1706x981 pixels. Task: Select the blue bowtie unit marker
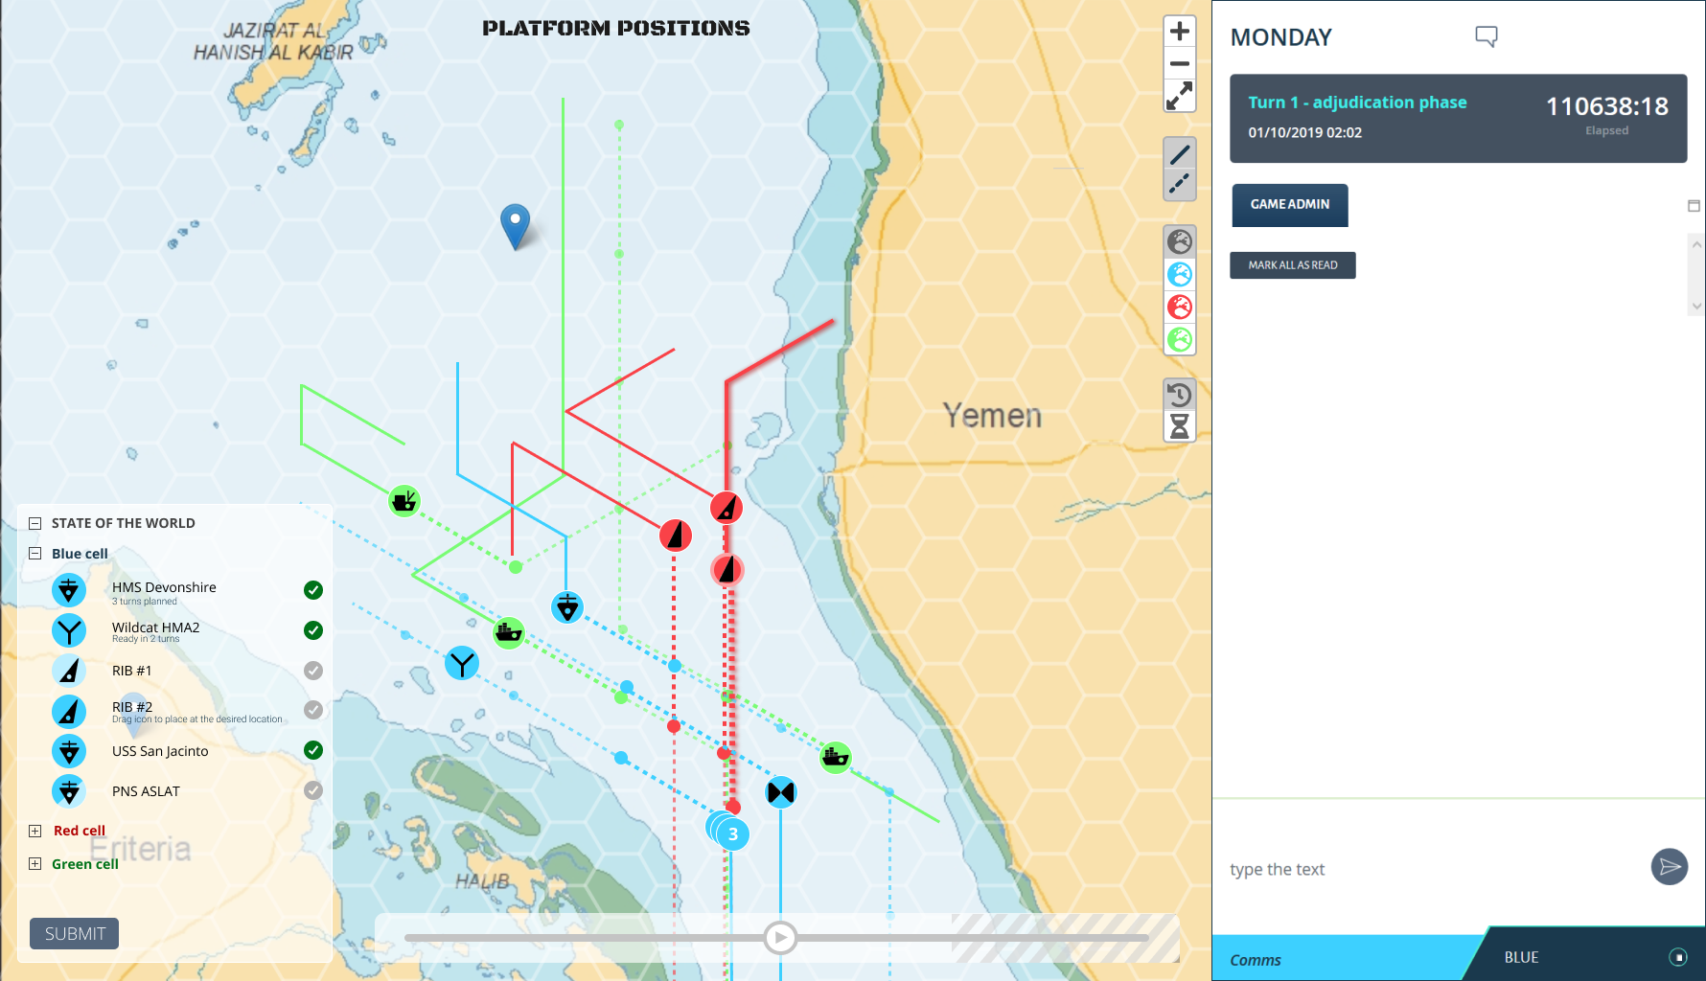781,792
